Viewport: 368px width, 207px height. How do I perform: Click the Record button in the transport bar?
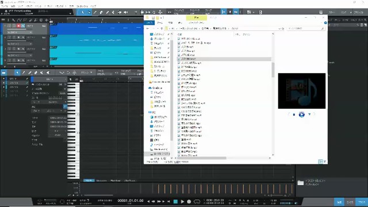pyautogui.click(x=189, y=201)
